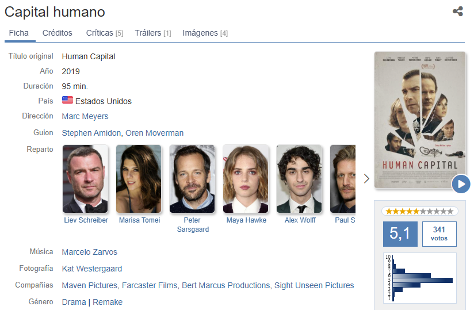This screenshot has width=474, height=310.
Task: Click the 341 votos box
Action: 439,234
